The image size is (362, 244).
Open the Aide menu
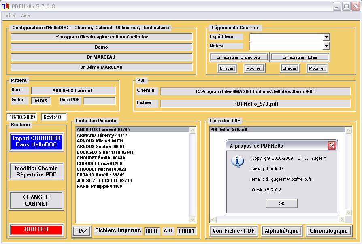point(26,15)
